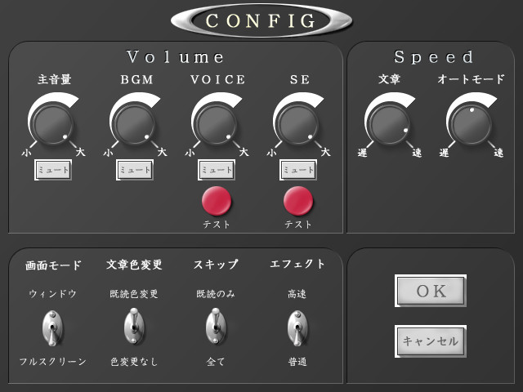The height and width of the screenshot is (392, 523).
Task: Flip the screen mode (画面モード) switch
Action: point(52,327)
